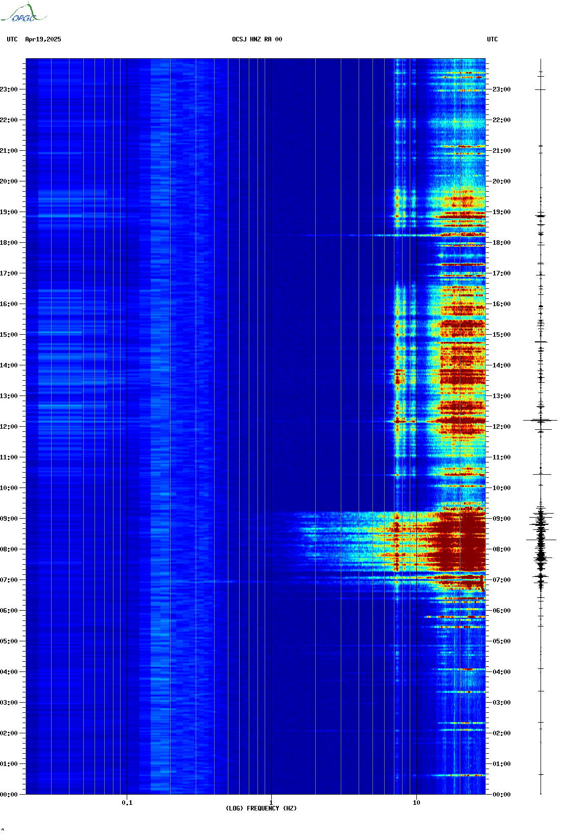Click the left 17:00 time label
The width and height of the screenshot is (563, 835).
coord(9,273)
